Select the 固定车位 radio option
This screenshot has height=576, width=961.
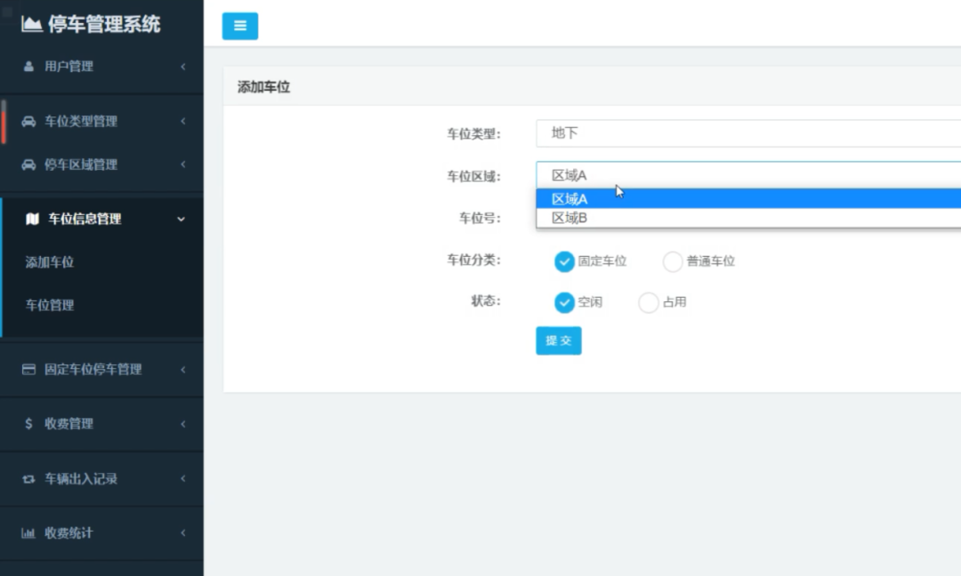click(564, 261)
